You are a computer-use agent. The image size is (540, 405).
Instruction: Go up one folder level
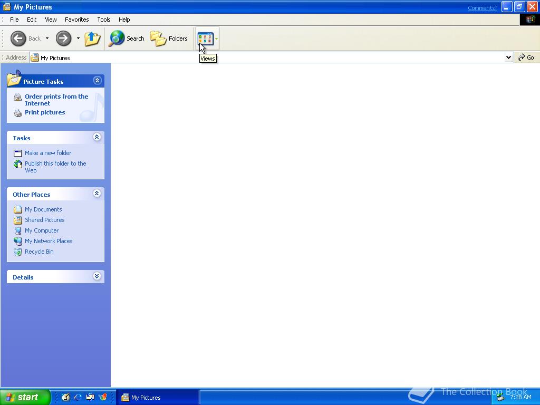[92, 38]
